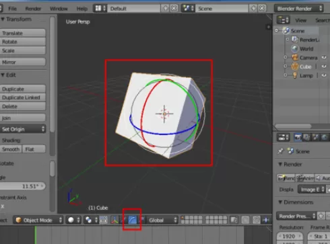Expand the Camera tree node
The image size is (330, 244).
click(x=285, y=57)
